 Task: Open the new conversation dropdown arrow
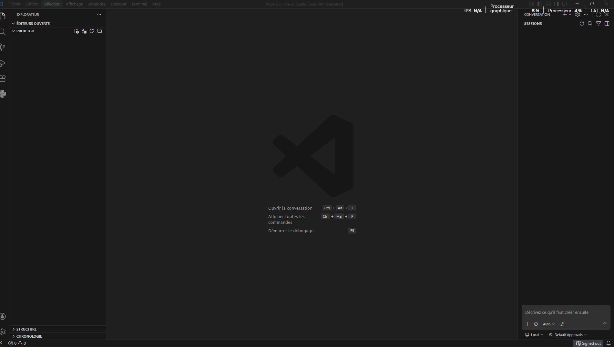pyautogui.click(x=570, y=15)
